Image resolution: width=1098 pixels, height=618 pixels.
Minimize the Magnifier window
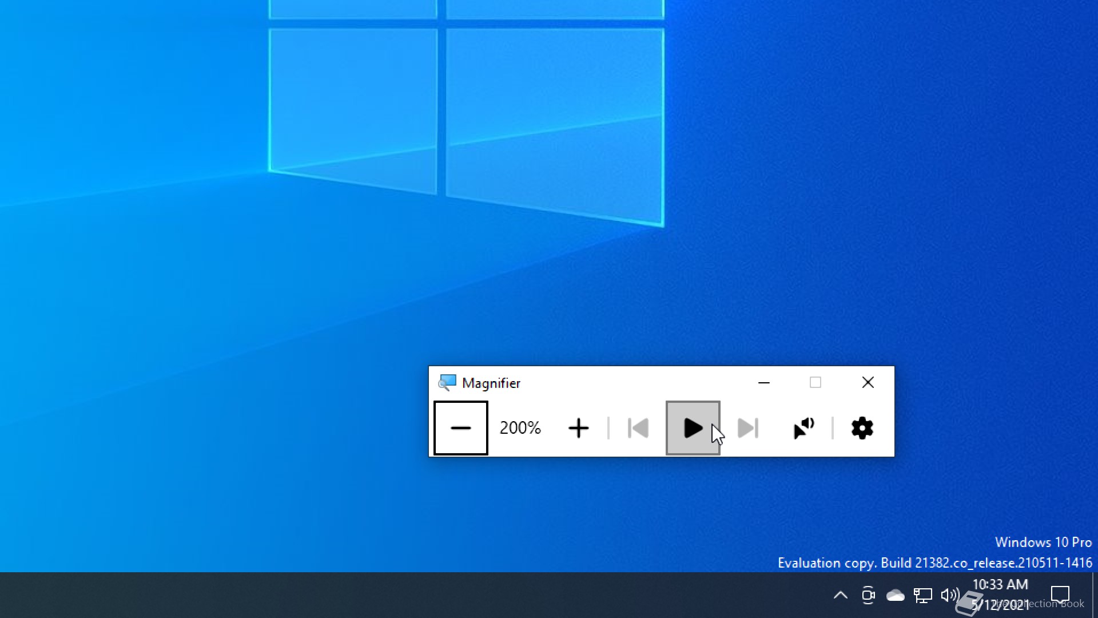coord(763,382)
